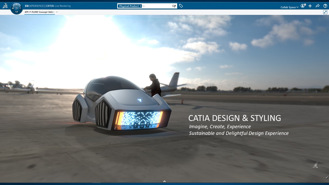
Task: Click the 3DS logo icon
Action: tap(5, 6)
